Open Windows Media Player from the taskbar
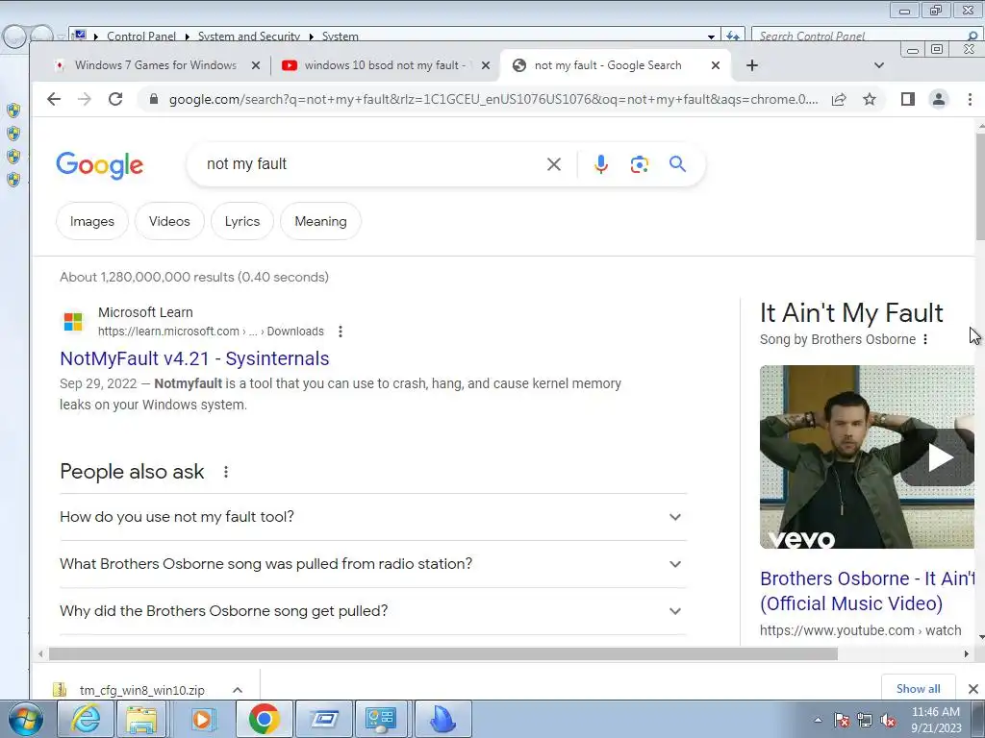Viewport: 985px width, 738px height. point(202,719)
